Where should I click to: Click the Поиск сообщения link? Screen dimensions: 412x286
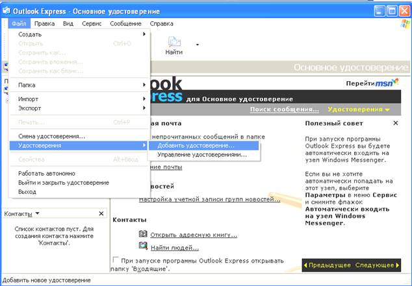click(284, 110)
